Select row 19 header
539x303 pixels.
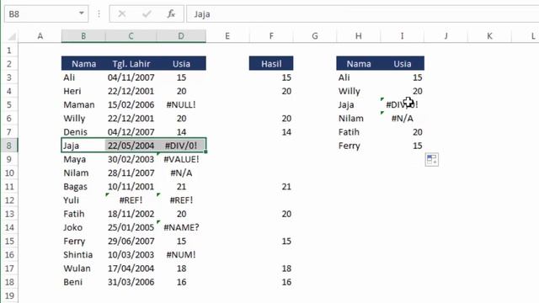[9, 295]
